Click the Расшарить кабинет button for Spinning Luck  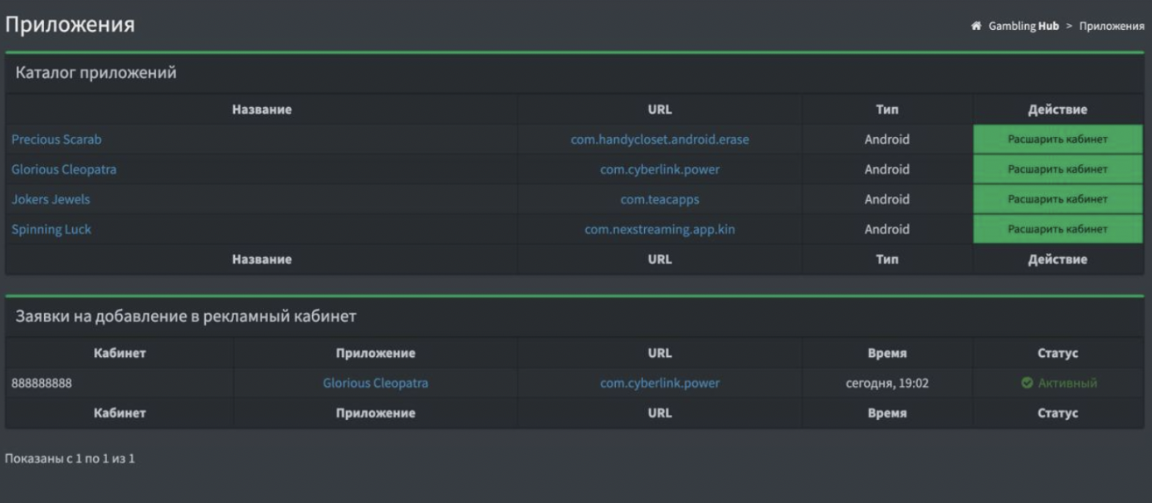point(1057,229)
